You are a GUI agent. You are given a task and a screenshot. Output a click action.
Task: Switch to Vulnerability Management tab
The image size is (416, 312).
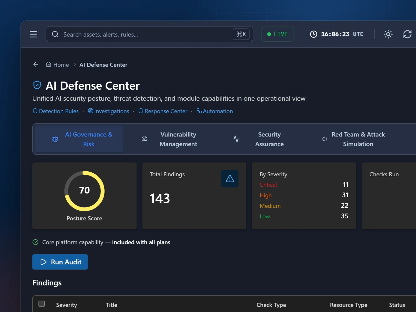click(x=170, y=139)
